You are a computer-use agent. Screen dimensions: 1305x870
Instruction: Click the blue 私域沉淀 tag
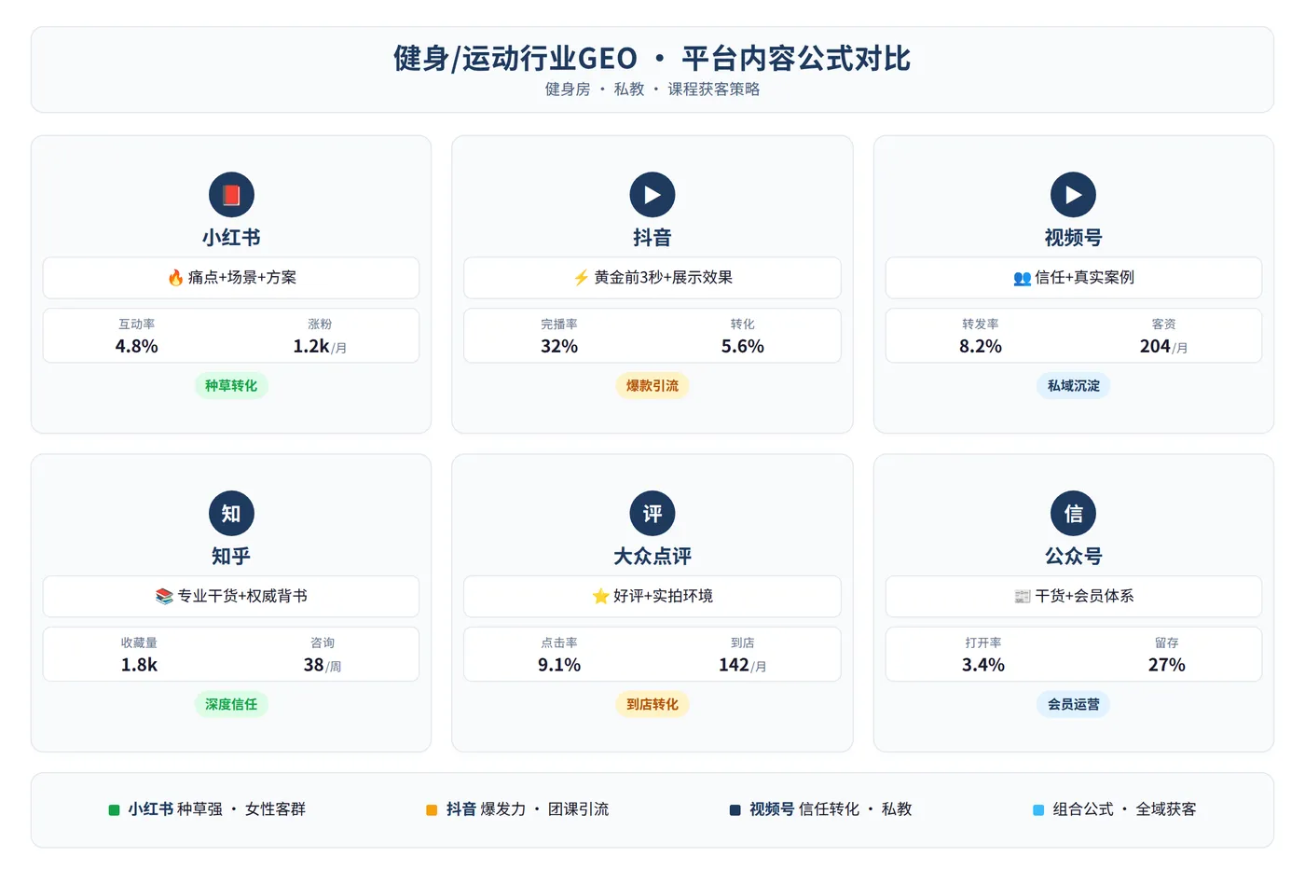pos(1074,386)
